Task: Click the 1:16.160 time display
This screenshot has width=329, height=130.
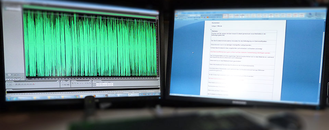Action: [66, 84]
